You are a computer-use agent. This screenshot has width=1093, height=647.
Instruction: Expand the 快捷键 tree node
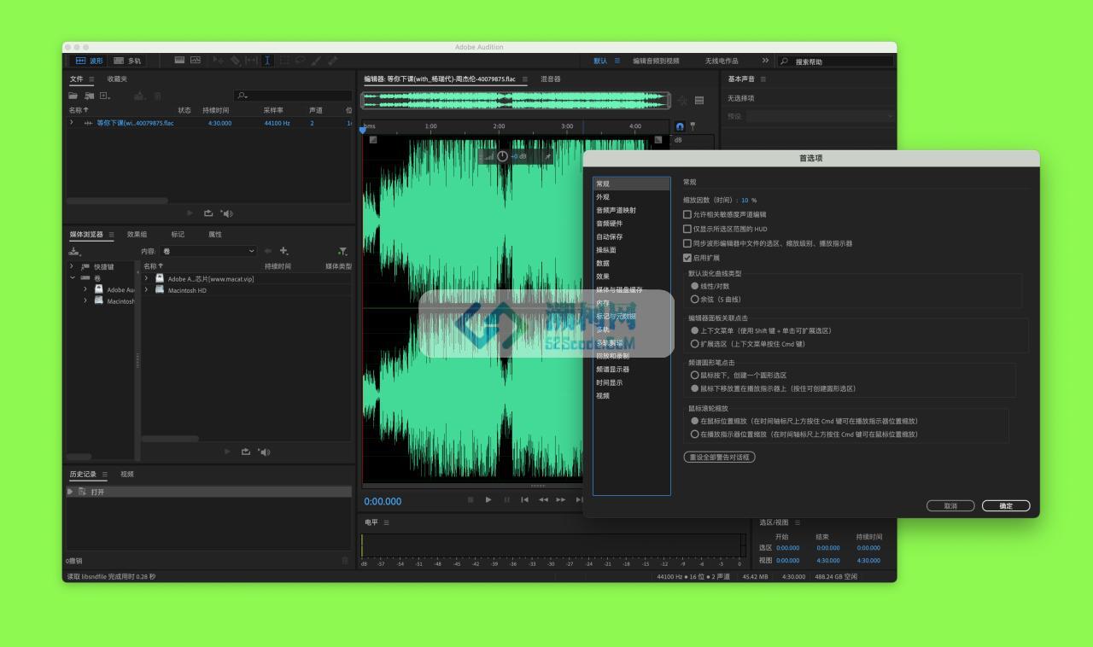click(x=73, y=266)
